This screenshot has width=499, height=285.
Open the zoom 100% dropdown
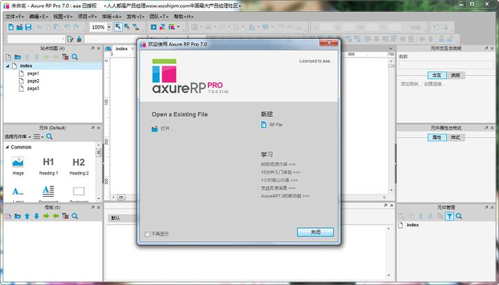[x=109, y=27]
